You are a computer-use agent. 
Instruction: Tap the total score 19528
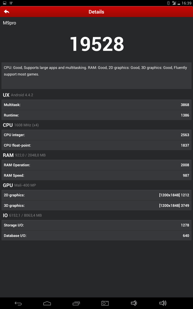pos(97,44)
